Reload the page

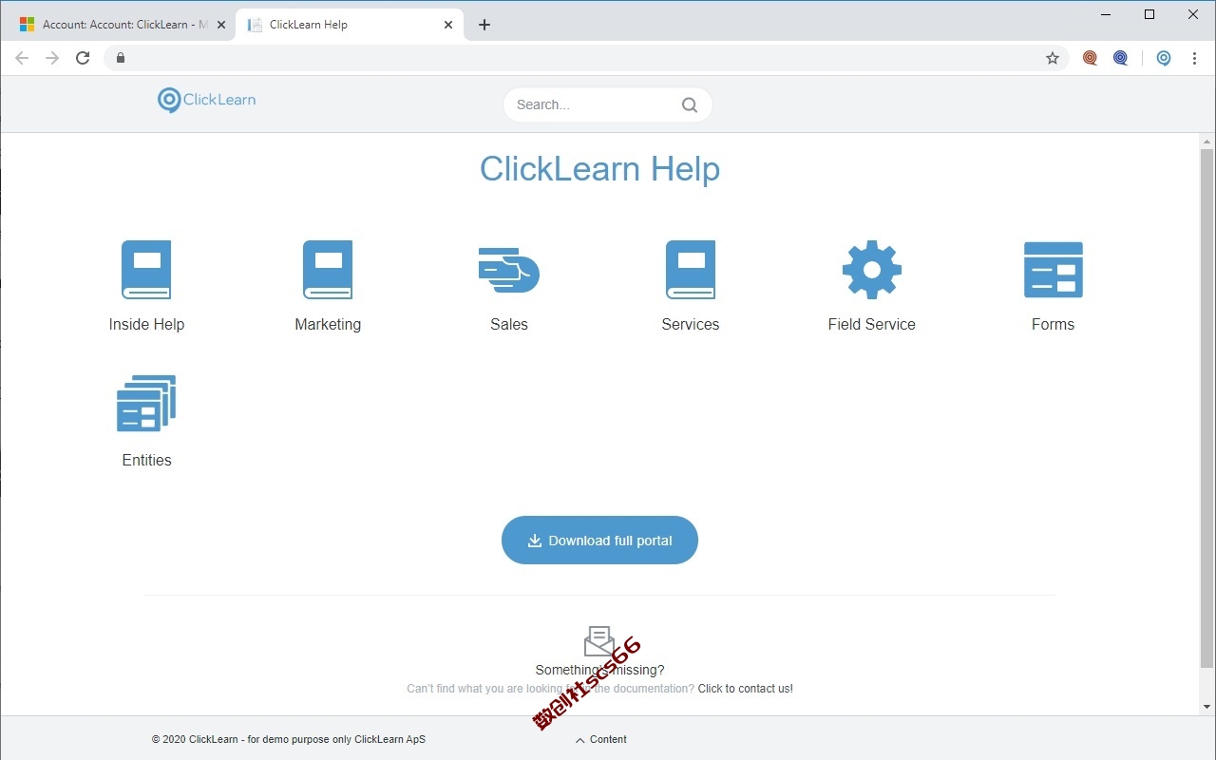click(83, 58)
